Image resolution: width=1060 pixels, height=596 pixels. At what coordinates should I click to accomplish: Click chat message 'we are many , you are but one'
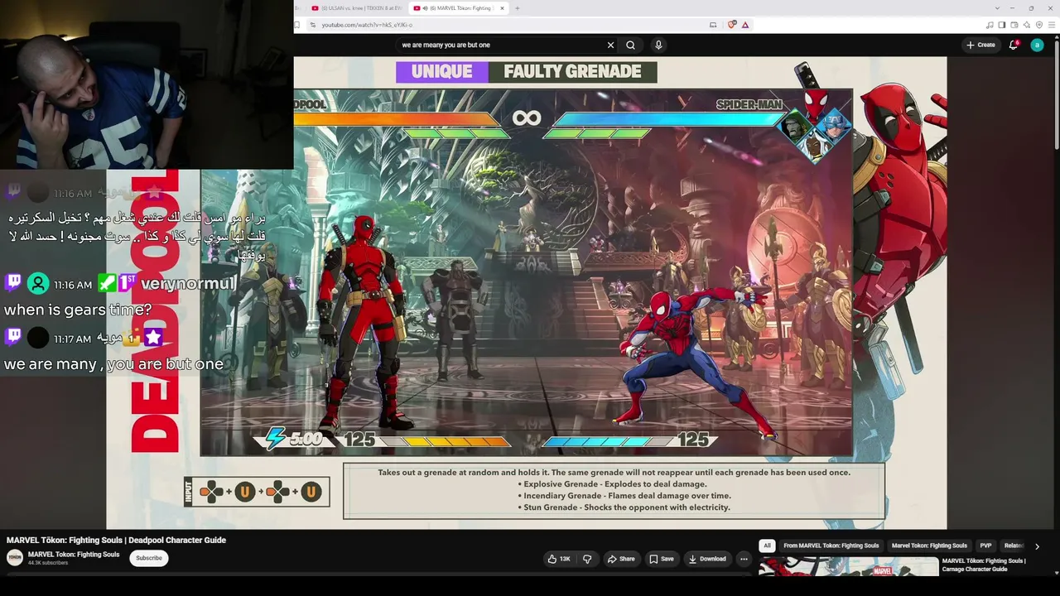113,364
